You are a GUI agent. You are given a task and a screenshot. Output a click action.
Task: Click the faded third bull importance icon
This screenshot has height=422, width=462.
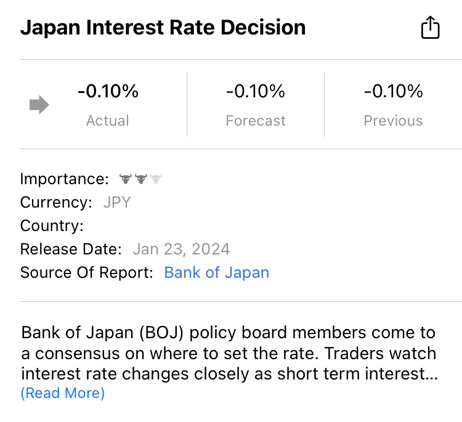tap(155, 179)
